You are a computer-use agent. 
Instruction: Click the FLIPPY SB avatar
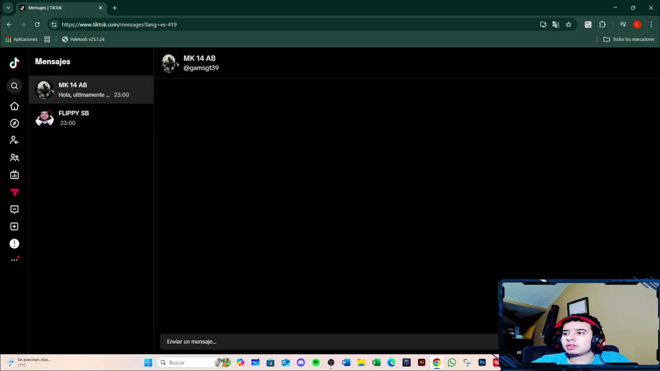pos(44,118)
